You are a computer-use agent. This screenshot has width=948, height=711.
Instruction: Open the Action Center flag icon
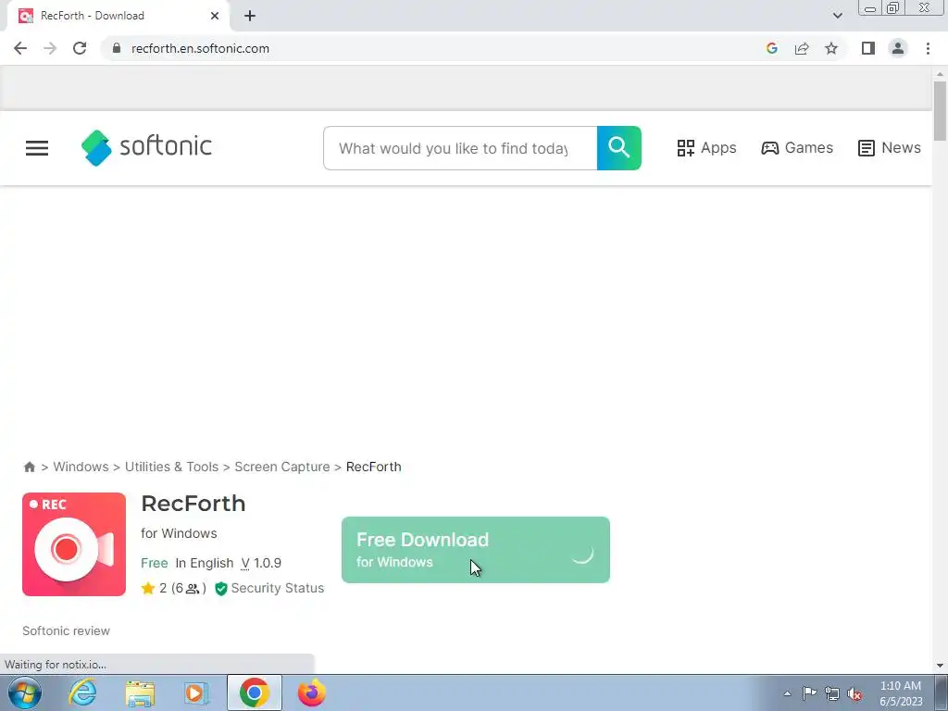pyautogui.click(x=809, y=693)
